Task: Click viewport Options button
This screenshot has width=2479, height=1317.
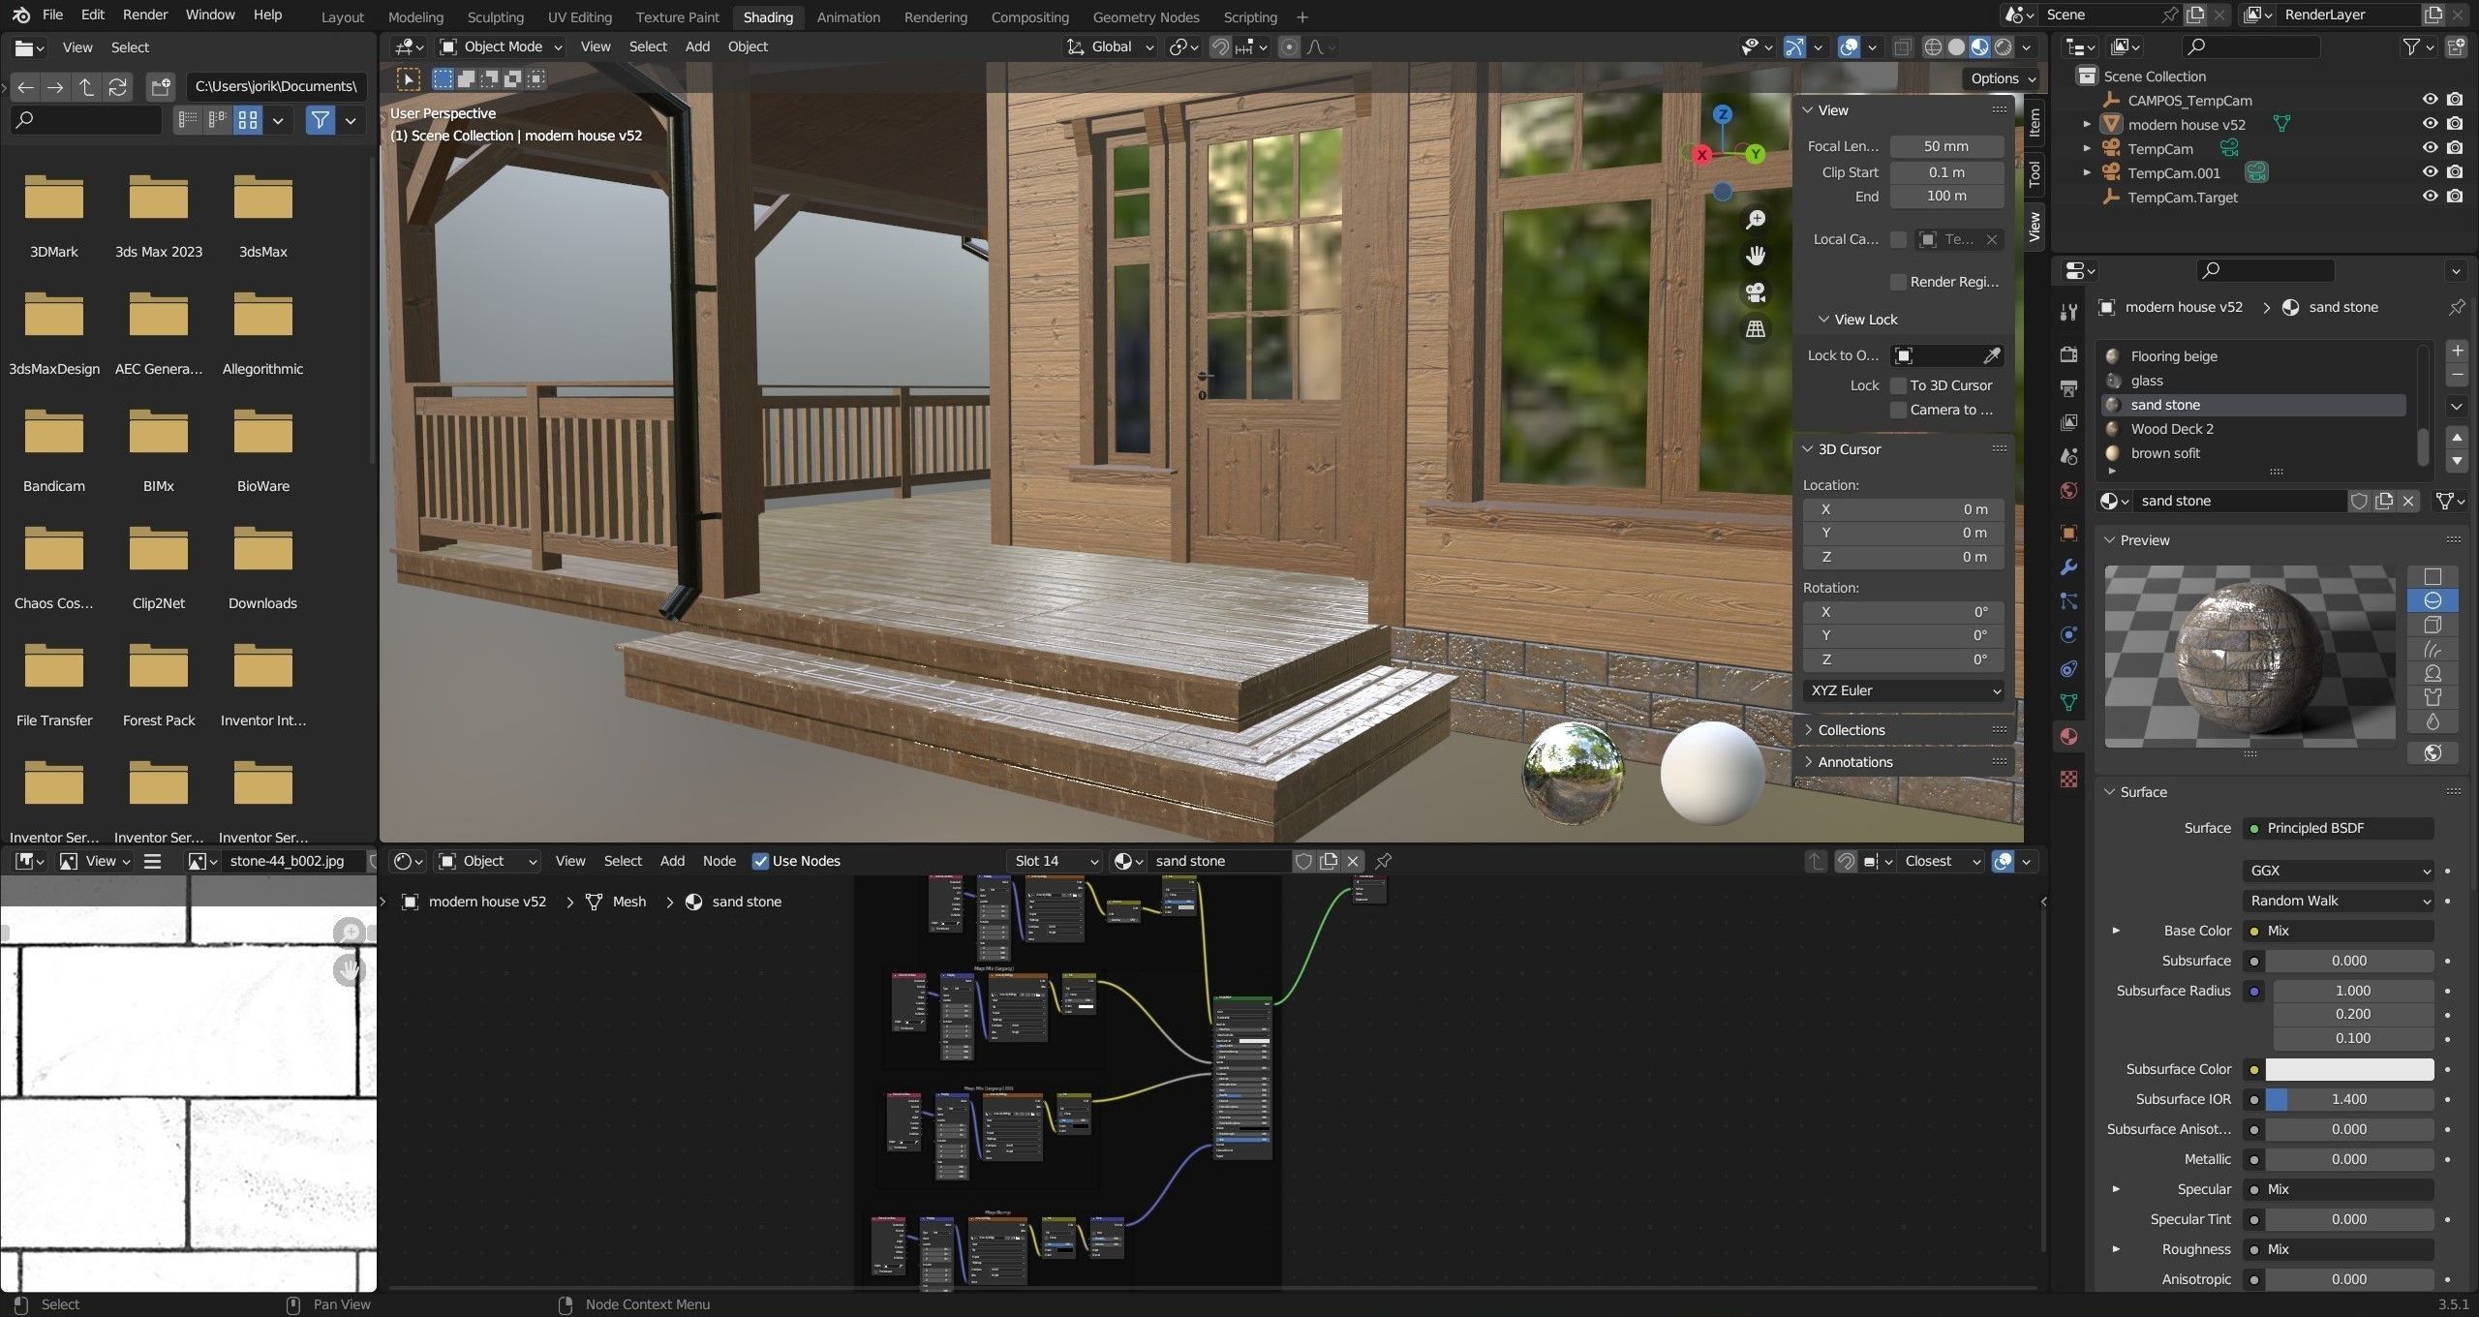Action: click(x=2004, y=78)
